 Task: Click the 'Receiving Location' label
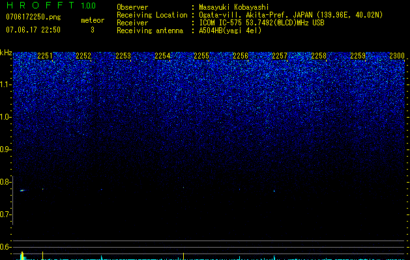click(152, 15)
